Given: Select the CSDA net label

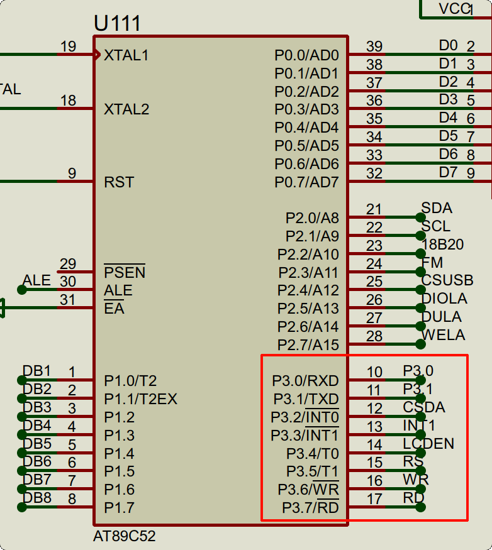Looking at the screenshot, I should point(424,407).
